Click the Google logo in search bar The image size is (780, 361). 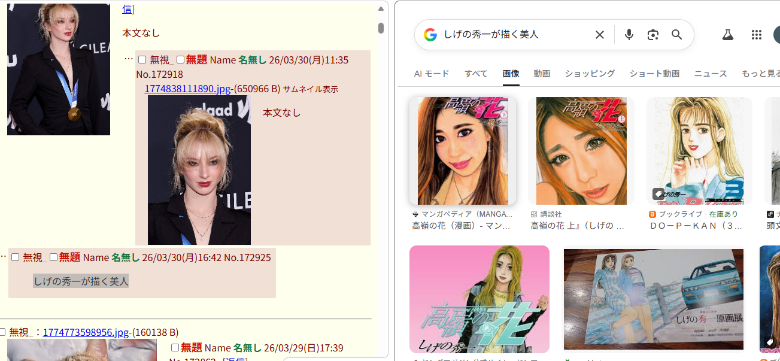(430, 35)
